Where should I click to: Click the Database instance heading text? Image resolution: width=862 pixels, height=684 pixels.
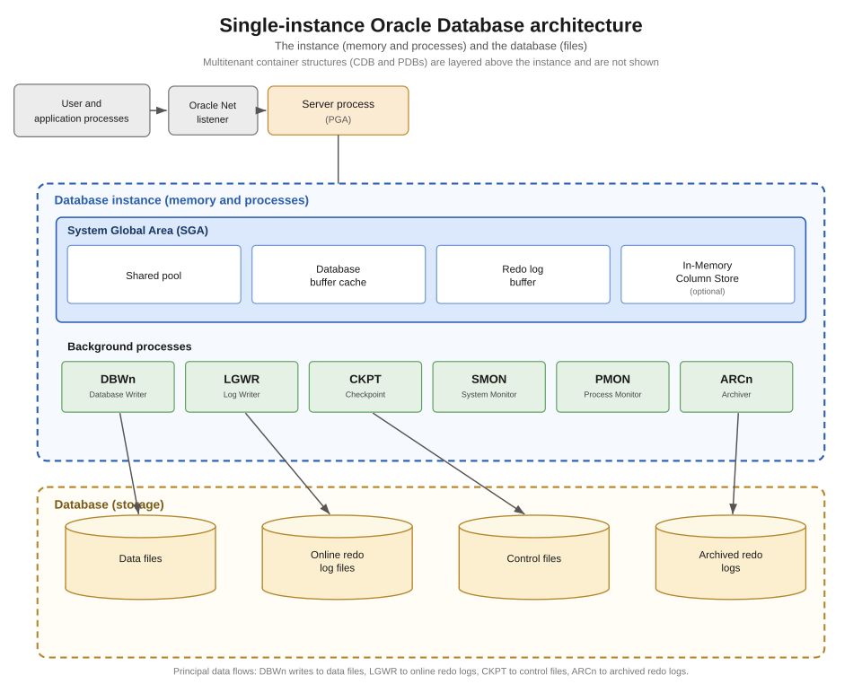(x=181, y=200)
